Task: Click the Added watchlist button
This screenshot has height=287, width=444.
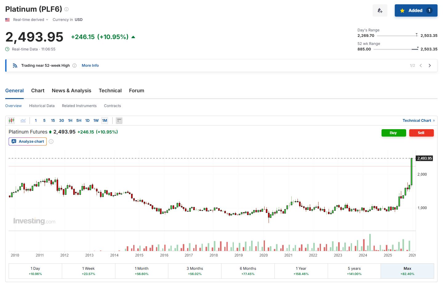Action: 416,10
